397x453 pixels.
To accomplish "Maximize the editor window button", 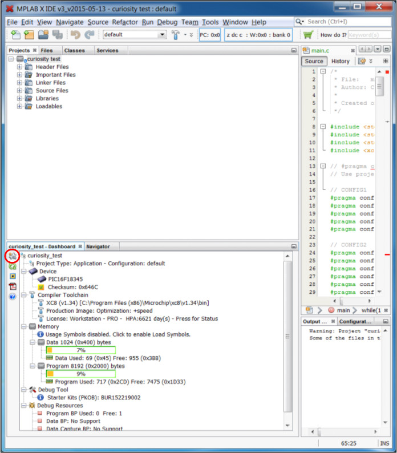I will tap(387, 49).
